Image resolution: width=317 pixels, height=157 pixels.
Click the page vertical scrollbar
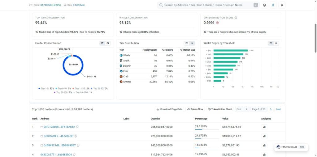point(315,38)
